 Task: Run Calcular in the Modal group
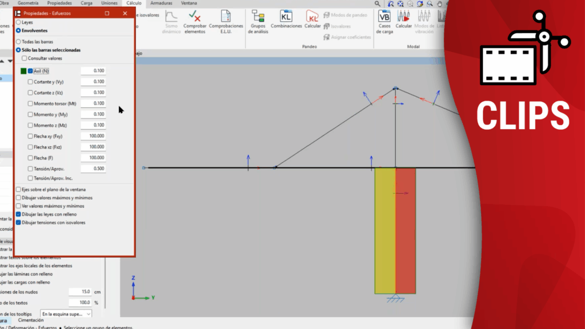coord(404,16)
